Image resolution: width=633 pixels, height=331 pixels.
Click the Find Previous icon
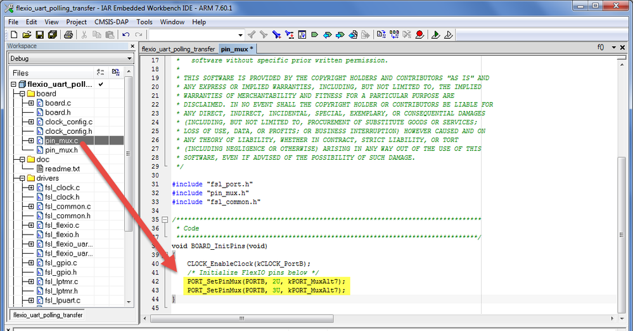click(x=251, y=35)
